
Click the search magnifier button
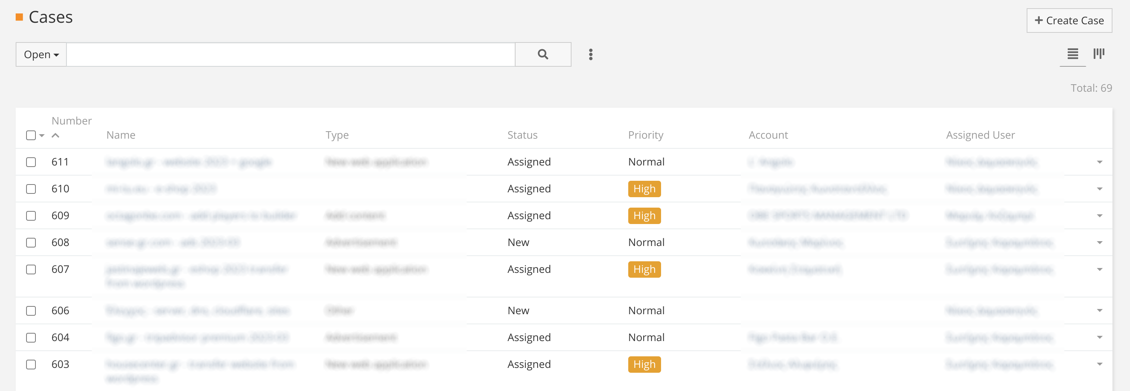[543, 54]
